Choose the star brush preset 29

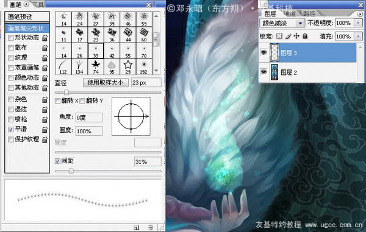(x=128, y=67)
